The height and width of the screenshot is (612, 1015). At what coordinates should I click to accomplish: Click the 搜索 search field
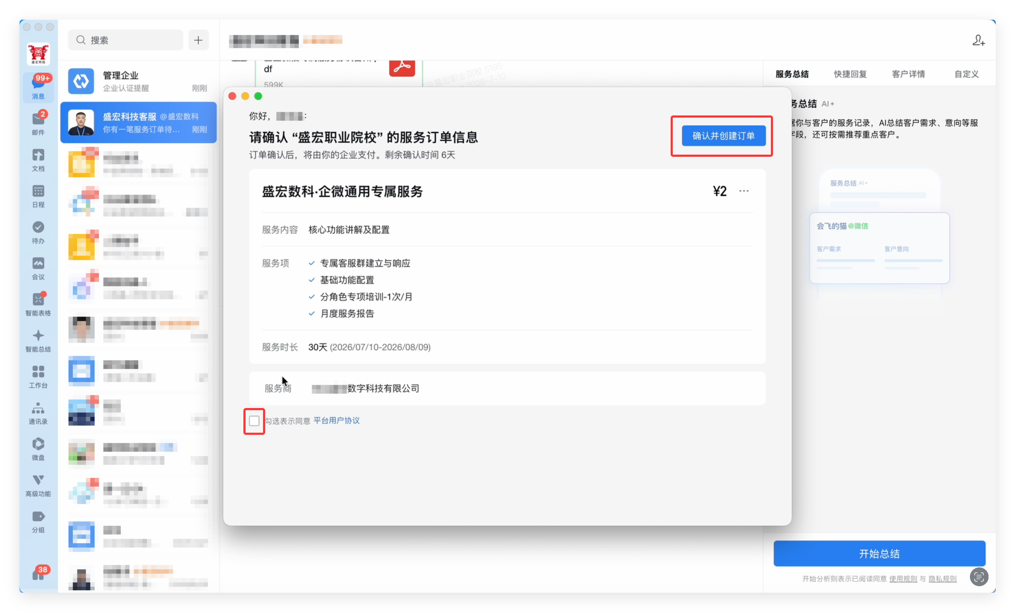[x=125, y=40]
